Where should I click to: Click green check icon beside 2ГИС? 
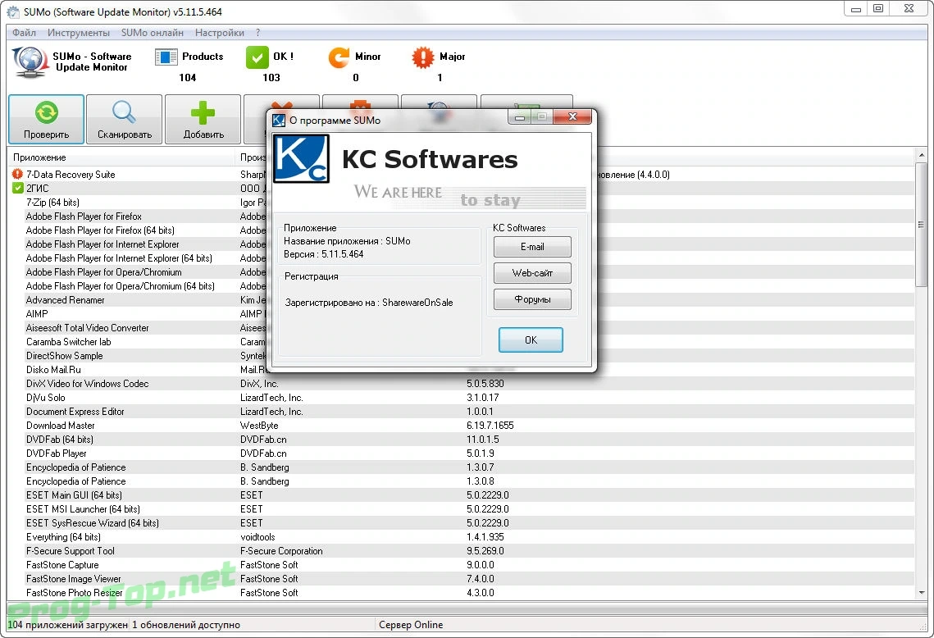tap(18, 189)
